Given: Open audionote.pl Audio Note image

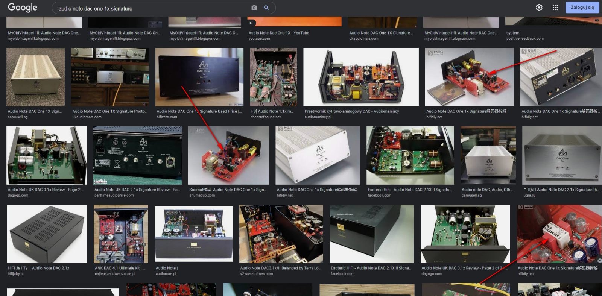Looking at the screenshot, I should pyautogui.click(x=193, y=234).
